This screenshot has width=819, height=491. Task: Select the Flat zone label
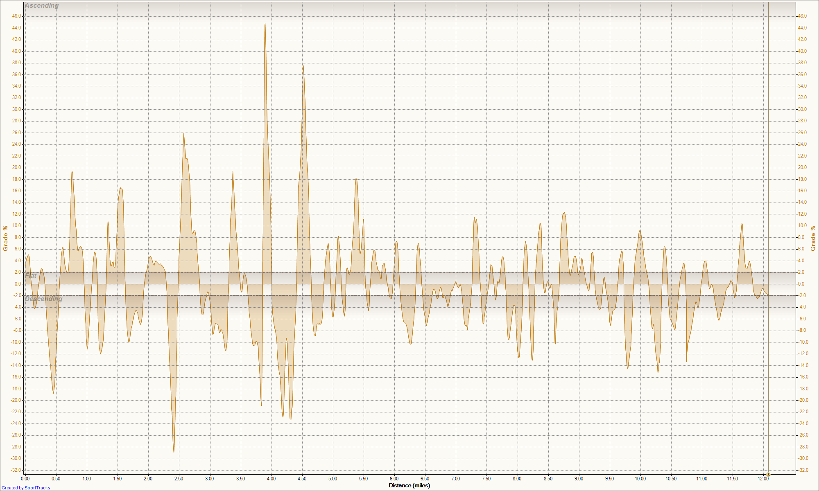(31, 276)
